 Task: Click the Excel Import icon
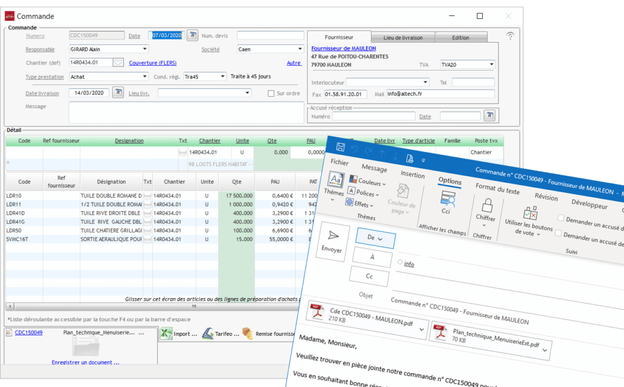[x=166, y=333]
